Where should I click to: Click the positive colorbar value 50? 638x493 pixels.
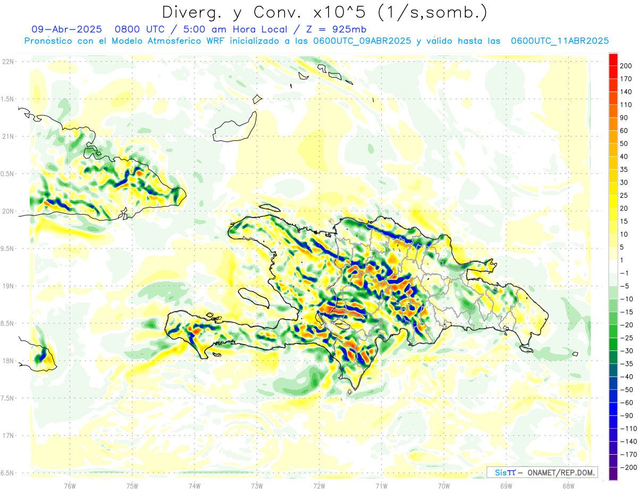(624, 144)
